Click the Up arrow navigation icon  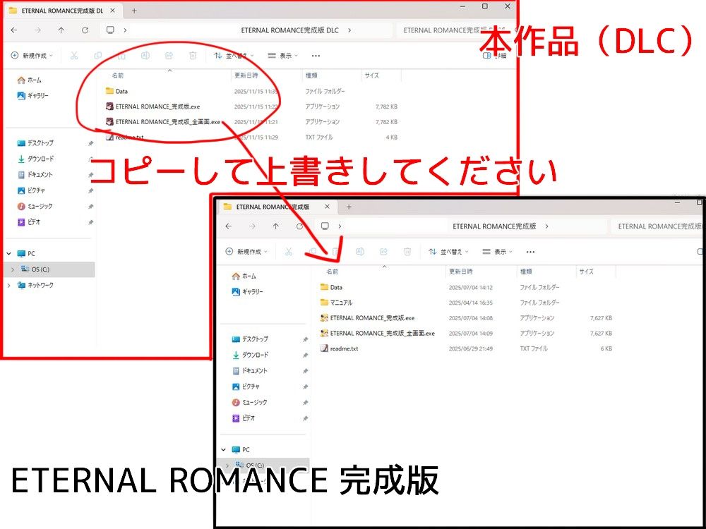pos(62,30)
